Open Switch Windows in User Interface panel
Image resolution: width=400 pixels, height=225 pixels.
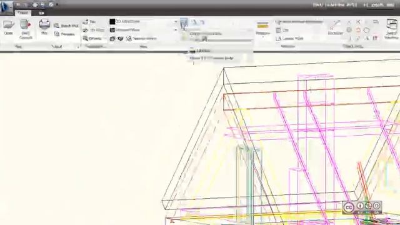point(392,29)
